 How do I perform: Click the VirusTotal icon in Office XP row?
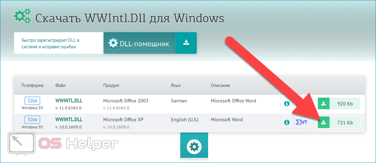point(301,122)
